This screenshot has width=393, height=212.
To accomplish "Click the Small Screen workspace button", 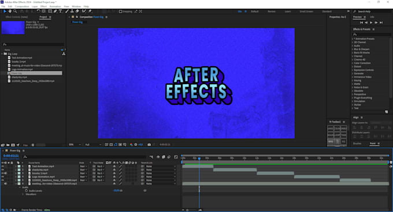I will click(306, 12).
